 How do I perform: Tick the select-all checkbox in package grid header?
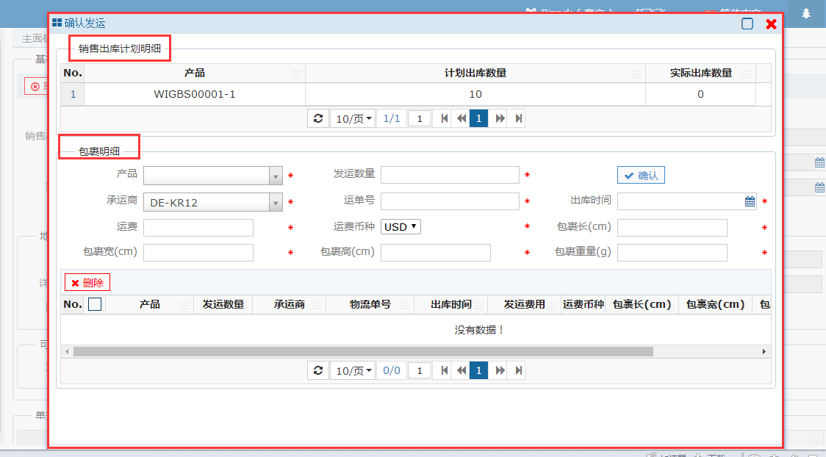pos(95,304)
